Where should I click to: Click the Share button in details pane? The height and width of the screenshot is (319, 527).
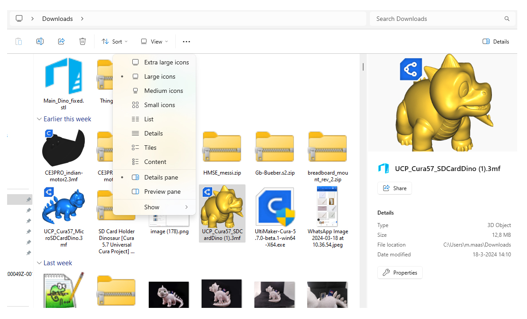395,188
